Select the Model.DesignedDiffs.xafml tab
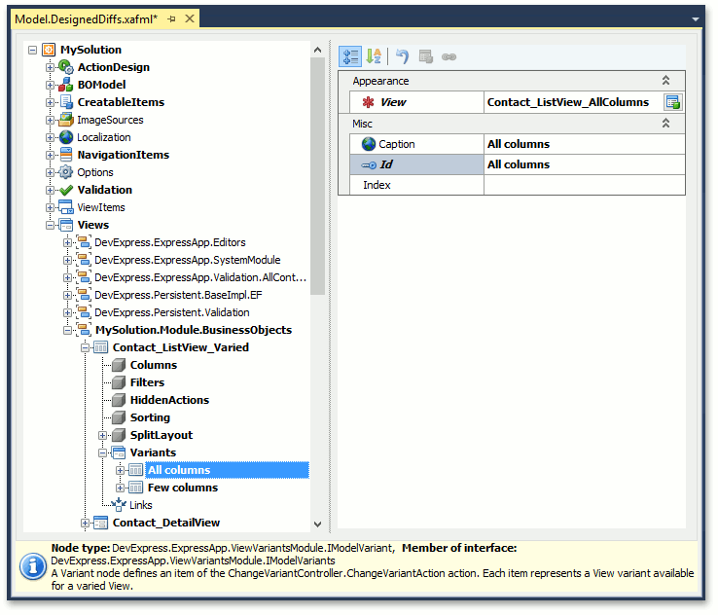This screenshot has height=615, width=718. pyautogui.click(x=86, y=19)
